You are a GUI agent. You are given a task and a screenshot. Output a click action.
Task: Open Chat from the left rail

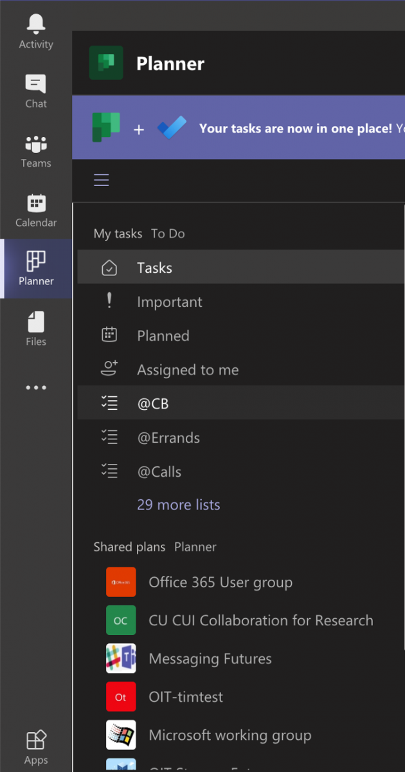[x=36, y=91]
